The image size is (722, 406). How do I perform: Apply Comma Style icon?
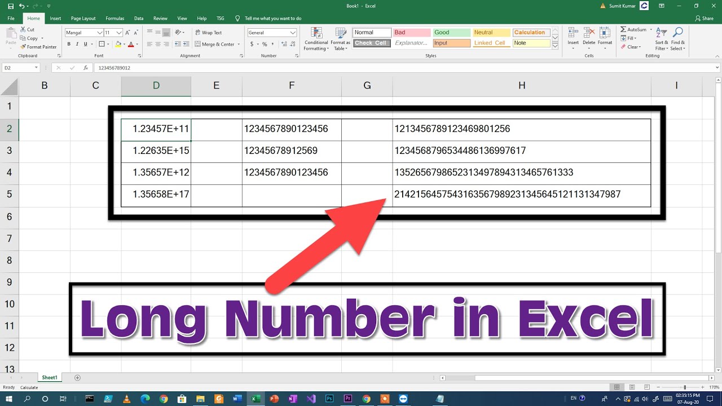272,44
